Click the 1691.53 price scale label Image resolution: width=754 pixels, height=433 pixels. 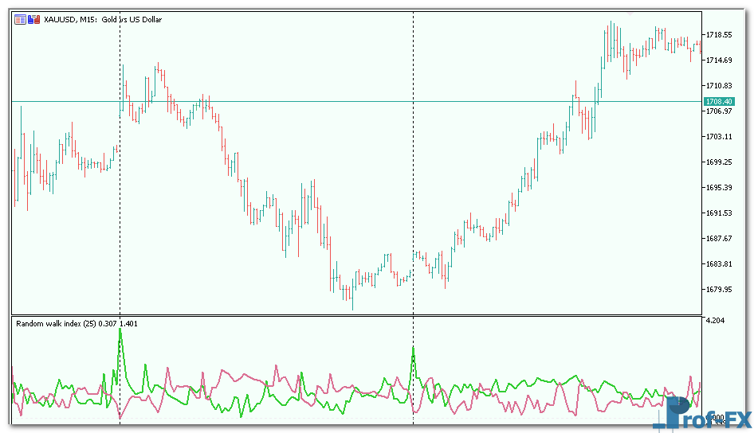click(x=718, y=213)
